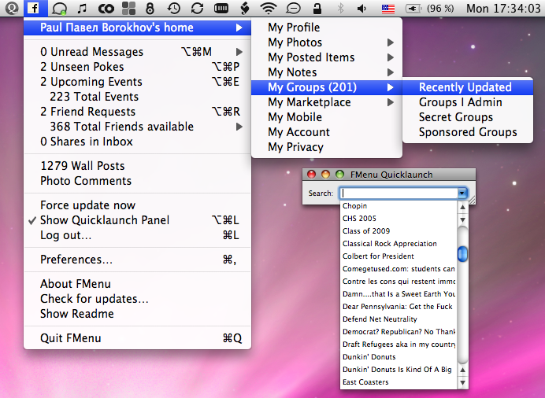Viewport: 545px width, 398px height.
Task: Pick East Coasters from the list
Action: click(399, 381)
